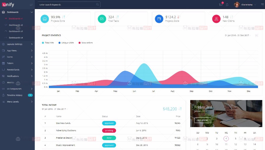Toggle Total hits legend series
The image size is (265, 150).
pos(48,43)
